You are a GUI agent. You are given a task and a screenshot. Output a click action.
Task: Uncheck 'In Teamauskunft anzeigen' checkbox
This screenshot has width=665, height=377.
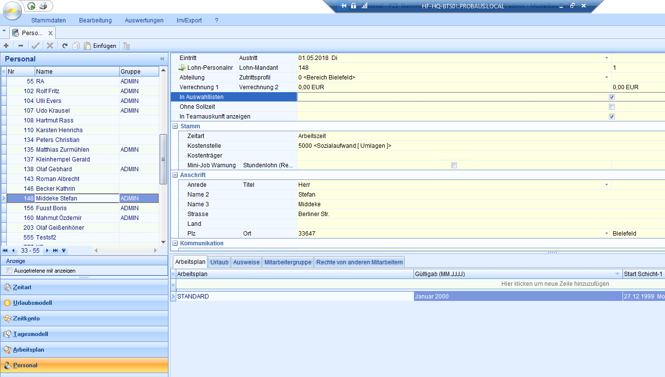tap(611, 117)
